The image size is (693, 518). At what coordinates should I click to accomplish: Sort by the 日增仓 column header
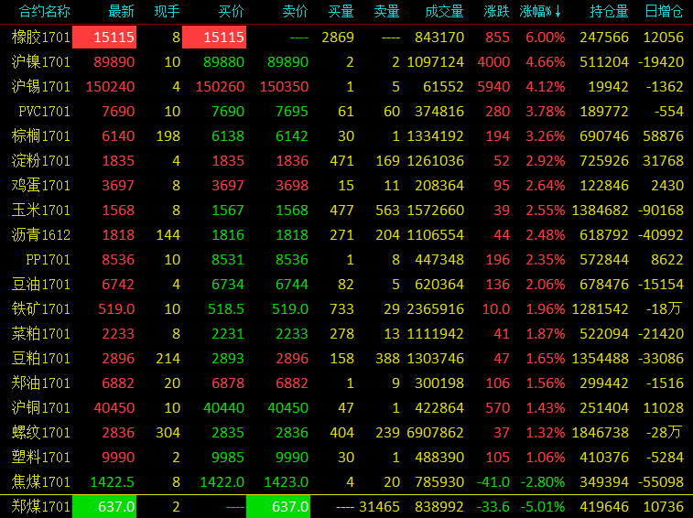(x=663, y=12)
